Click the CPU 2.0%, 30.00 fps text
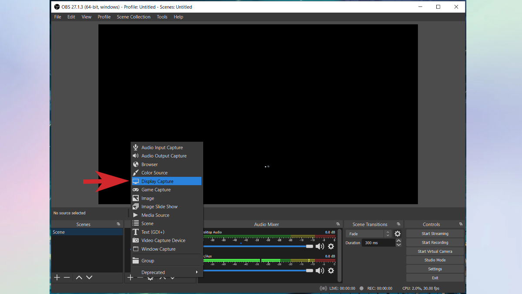 click(x=421, y=288)
